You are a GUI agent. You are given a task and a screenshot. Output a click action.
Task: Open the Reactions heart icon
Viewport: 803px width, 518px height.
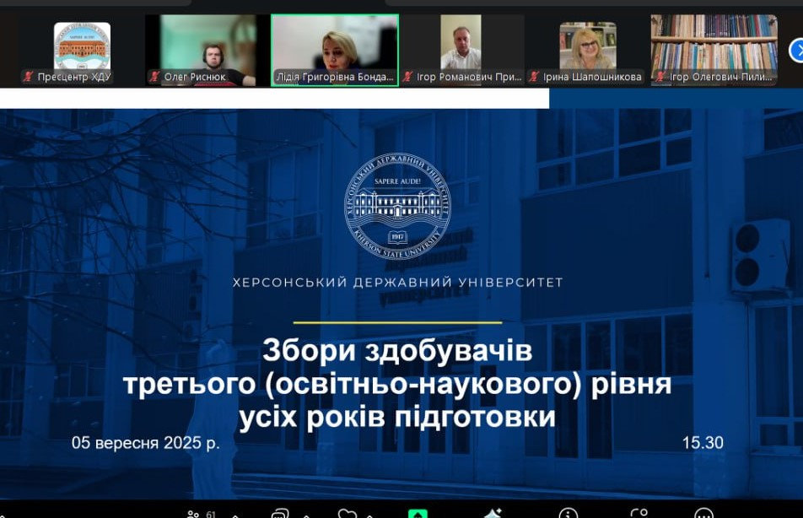pos(348,514)
